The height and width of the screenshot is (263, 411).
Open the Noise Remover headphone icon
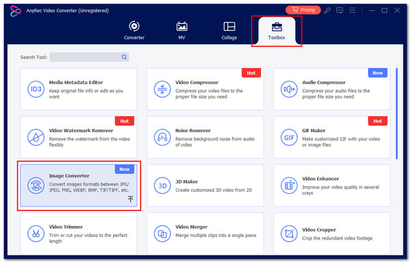[x=162, y=137]
